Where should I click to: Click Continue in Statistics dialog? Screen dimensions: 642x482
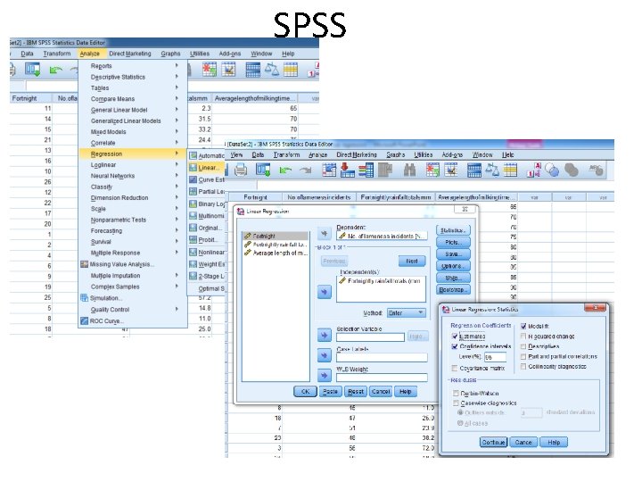click(x=493, y=442)
